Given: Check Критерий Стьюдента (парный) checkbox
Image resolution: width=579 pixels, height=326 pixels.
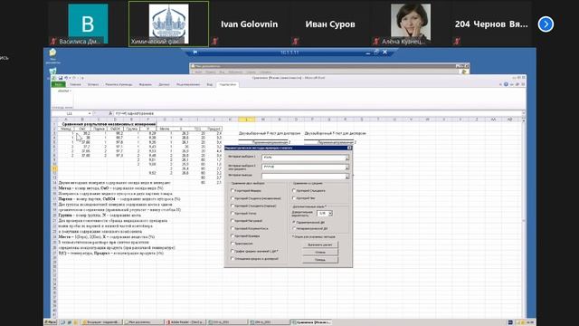Looking at the screenshot, I should [x=233, y=206].
